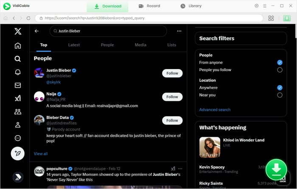Click the page scrollbar thumb

click(296, 31)
